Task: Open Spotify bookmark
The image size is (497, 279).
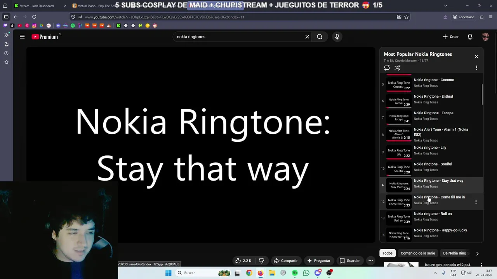Action: tap(73, 26)
